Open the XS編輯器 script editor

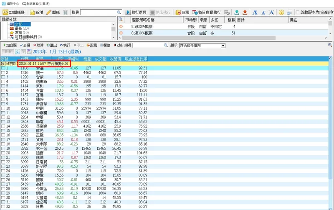[13, 13]
